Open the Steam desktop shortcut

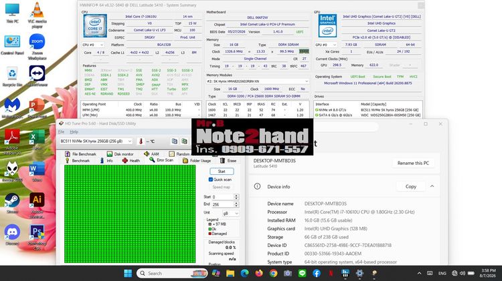12,204
